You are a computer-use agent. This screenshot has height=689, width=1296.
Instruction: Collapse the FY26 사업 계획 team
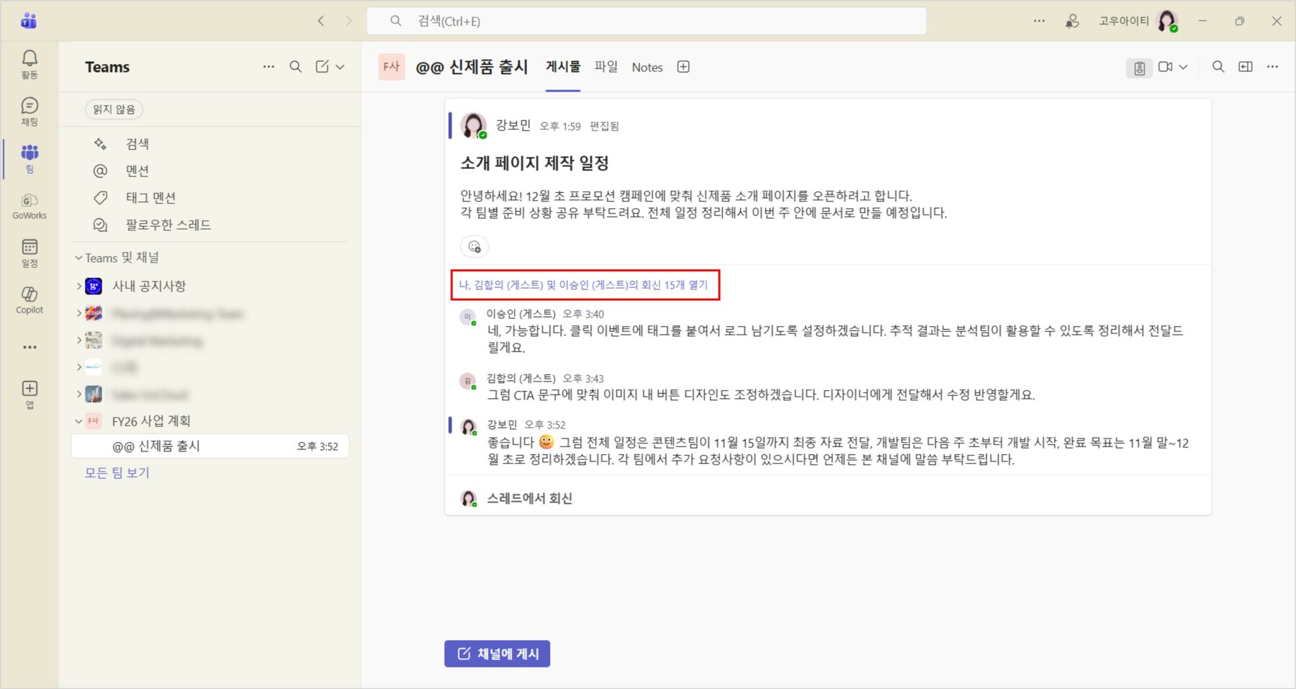pyautogui.click(x=79, y=421)
